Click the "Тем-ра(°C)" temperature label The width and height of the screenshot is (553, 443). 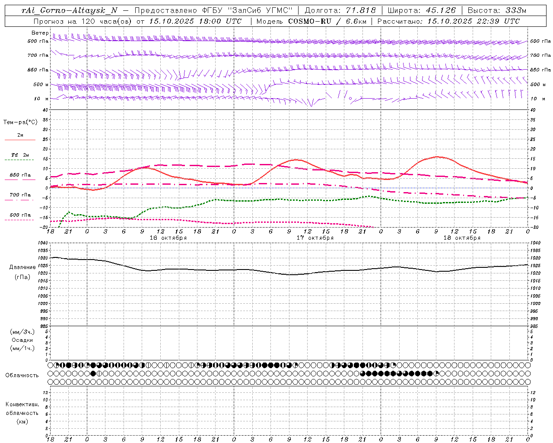(x=20, y=122)
